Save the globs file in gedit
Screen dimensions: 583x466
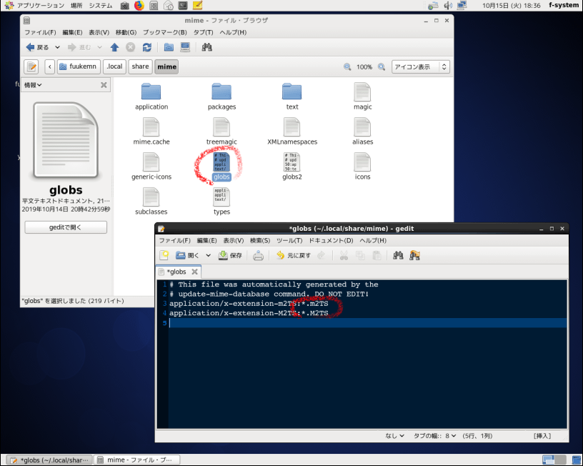tap(230, 255)
